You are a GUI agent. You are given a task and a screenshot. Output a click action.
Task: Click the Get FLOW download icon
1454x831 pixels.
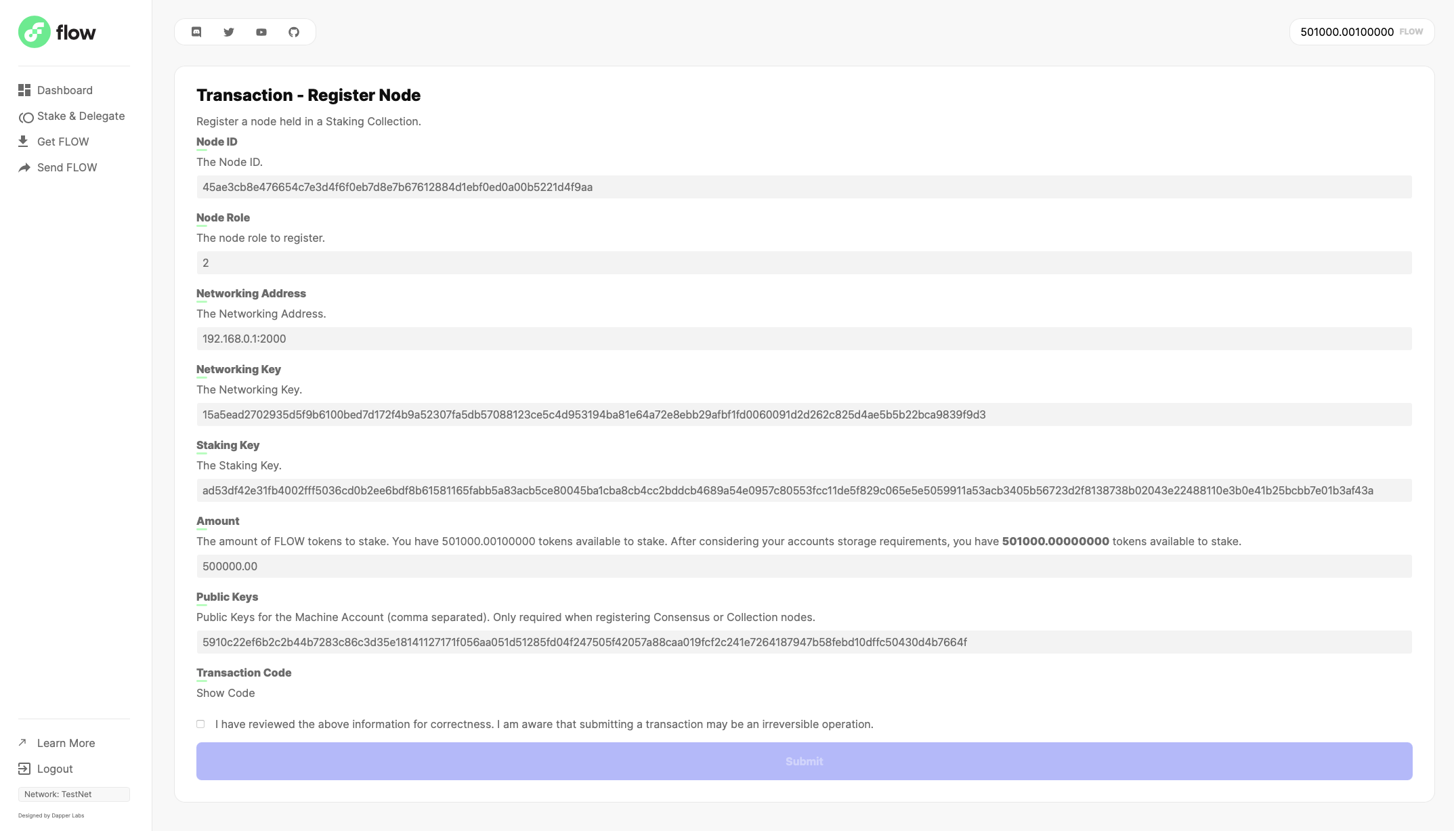[x=24, y=141]
